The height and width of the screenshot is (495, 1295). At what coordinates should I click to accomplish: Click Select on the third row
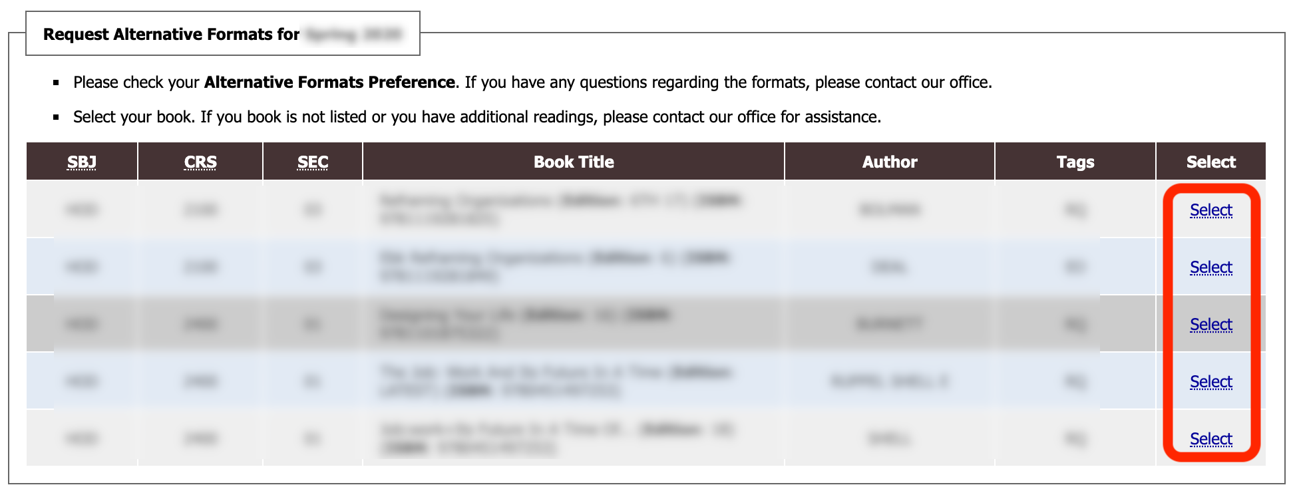[x=1210, y=325]
